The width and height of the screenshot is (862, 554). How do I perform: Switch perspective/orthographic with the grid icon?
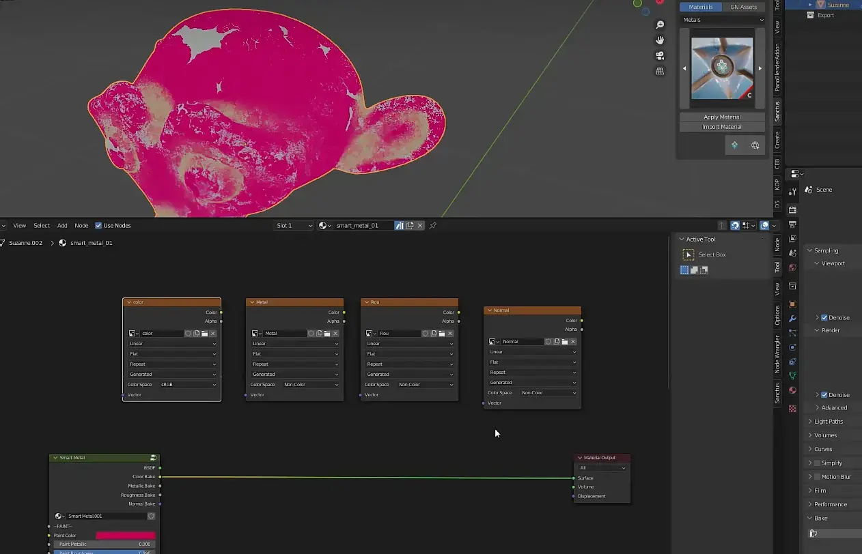[x=660, y=71]
